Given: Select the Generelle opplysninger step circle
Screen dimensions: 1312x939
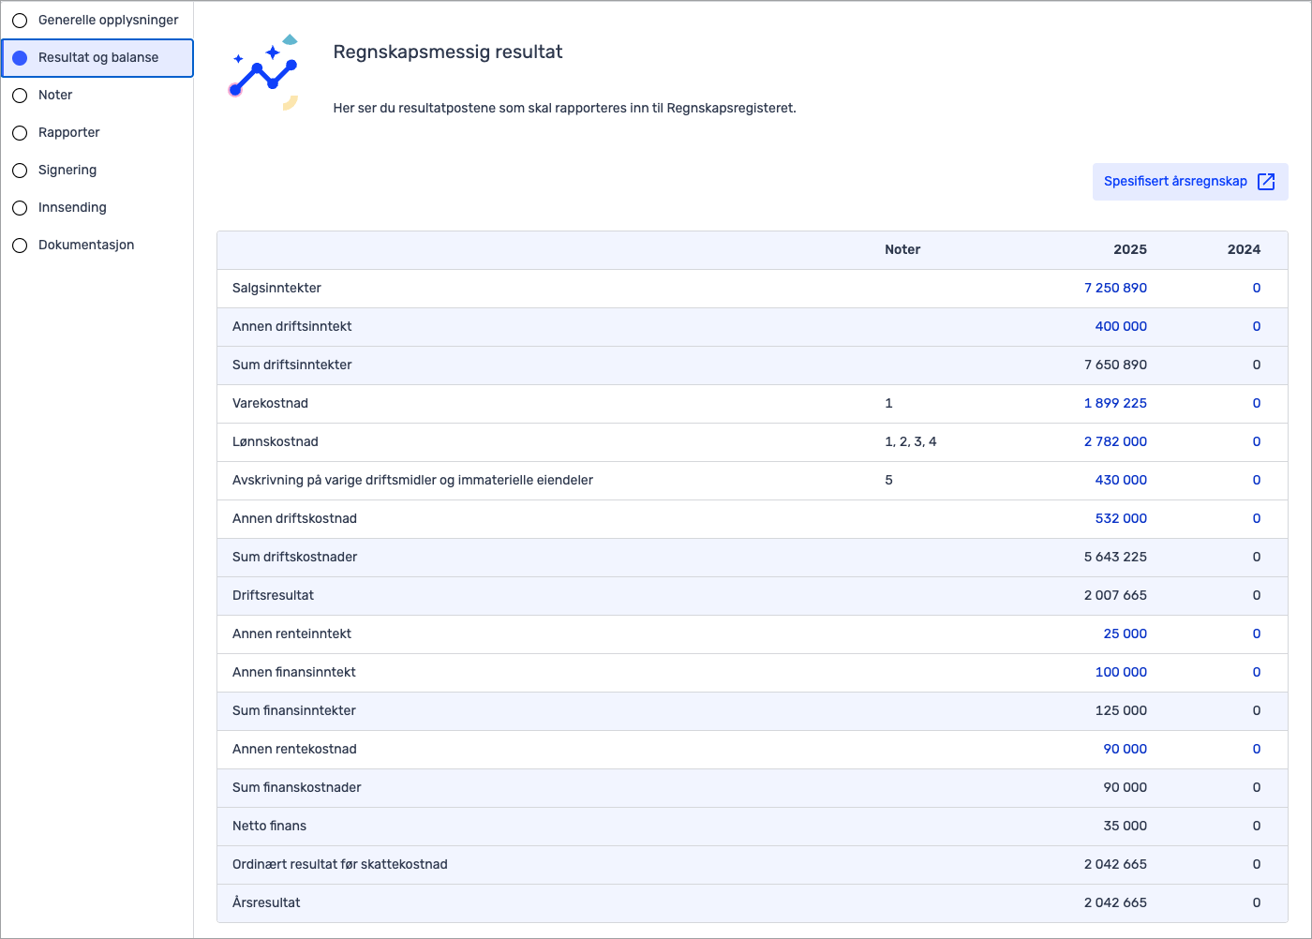Looking at the screenshot, I should [20, 21].
